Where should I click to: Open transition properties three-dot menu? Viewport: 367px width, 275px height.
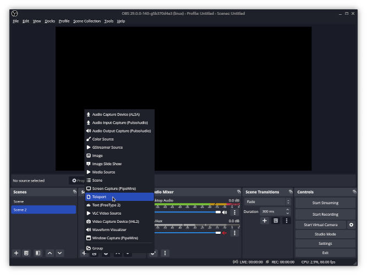point(287,221)
